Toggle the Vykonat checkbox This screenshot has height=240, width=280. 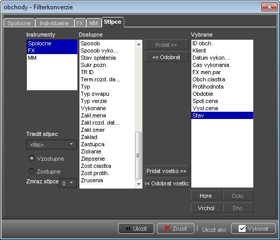(x=242, y=228)
